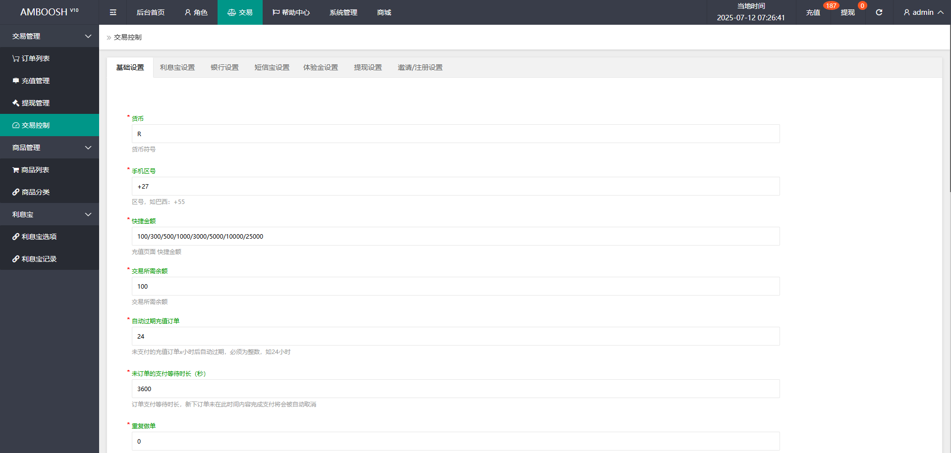Click the link icon next to 利息宝记录
The height and width of the screenshot is (453, 951).
click(x=16, y=259)
